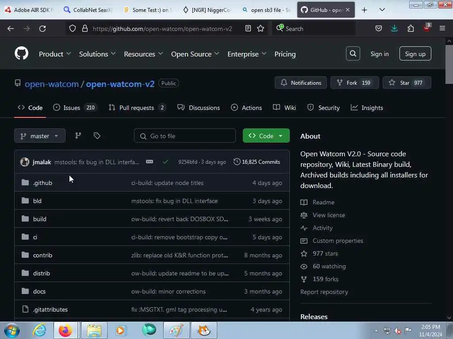Open Scratch cat icon on taskbar

tap(204, 330)
